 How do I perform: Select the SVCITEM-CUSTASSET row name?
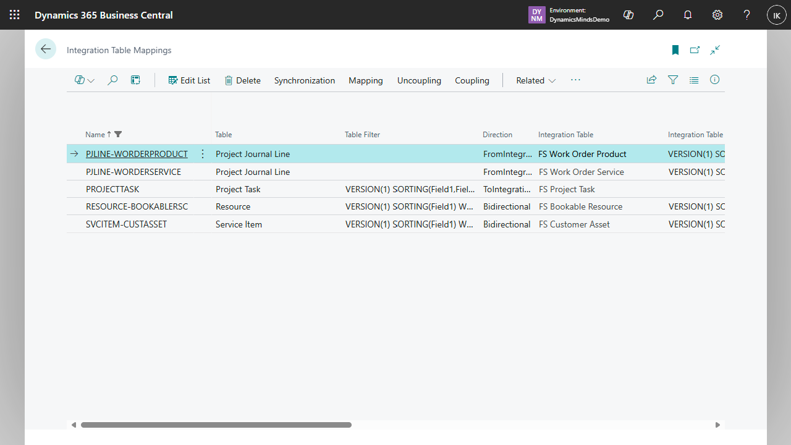click(x=126, y=224)
